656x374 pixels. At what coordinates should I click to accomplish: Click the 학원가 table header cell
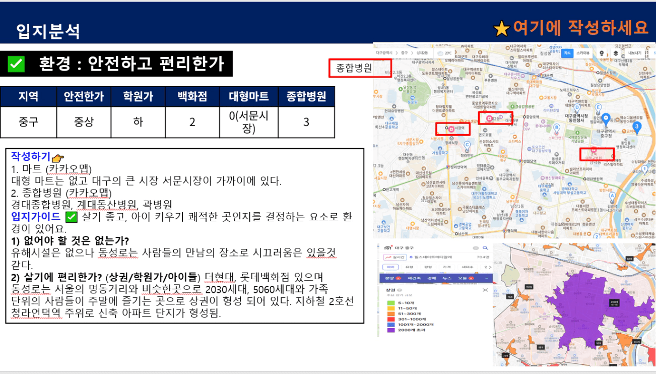138,97
